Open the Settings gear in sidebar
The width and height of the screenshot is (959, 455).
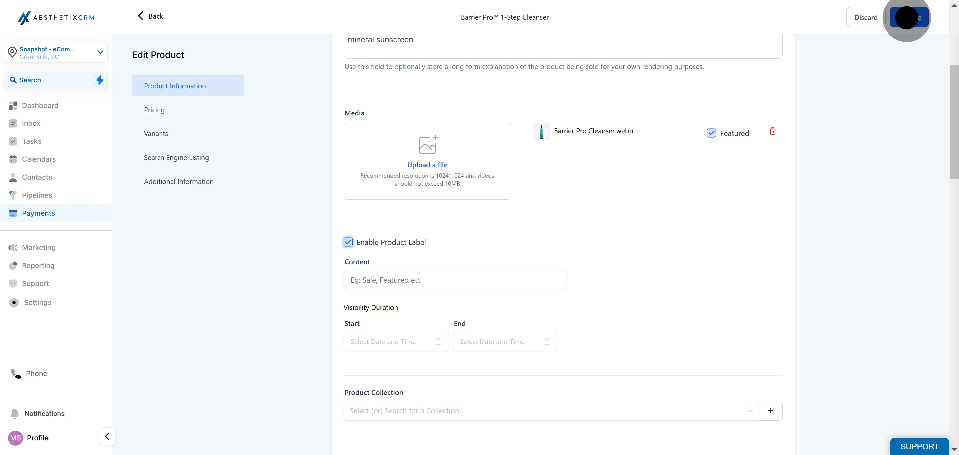pyautogui.click(x=14, y=303)
